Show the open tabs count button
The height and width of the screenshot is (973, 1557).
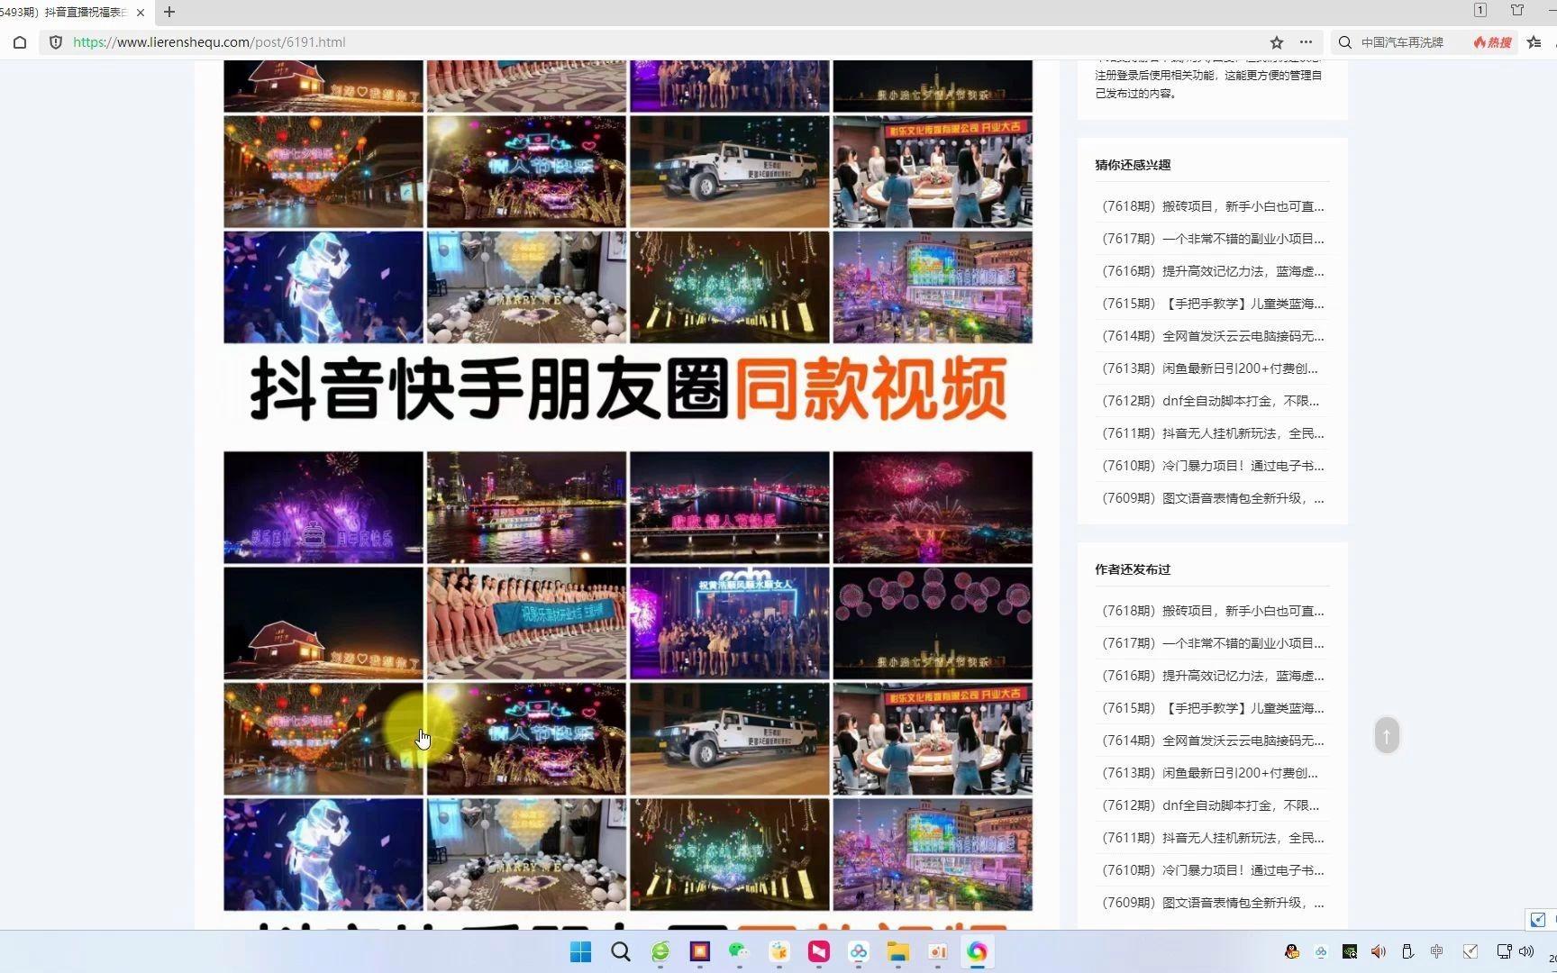click(x=1480, y=10)
